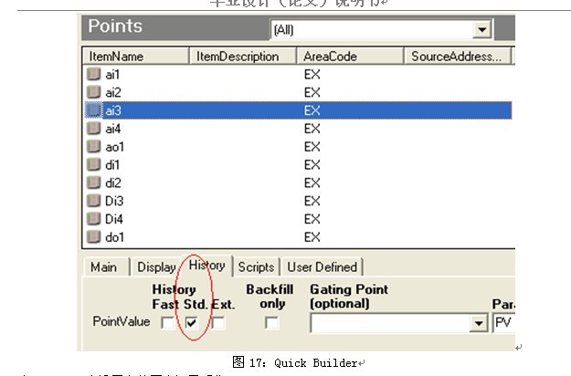Enable Ext. history checkbox for PointValue

218,322
